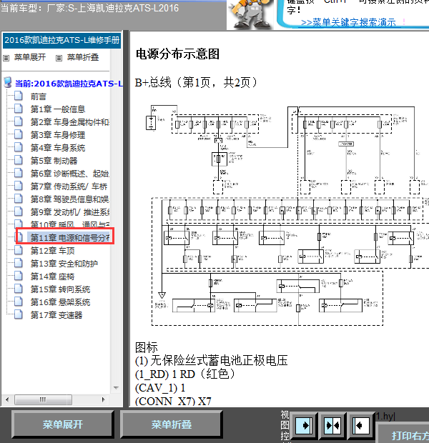Click the sidebar horizontal scrollbar thumb

pyautogui.click(x=43, y=399)
